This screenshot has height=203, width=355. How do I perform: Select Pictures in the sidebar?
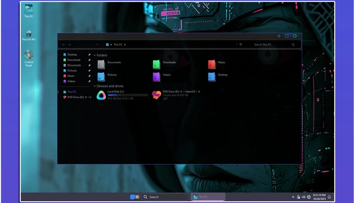coord(72,70)
